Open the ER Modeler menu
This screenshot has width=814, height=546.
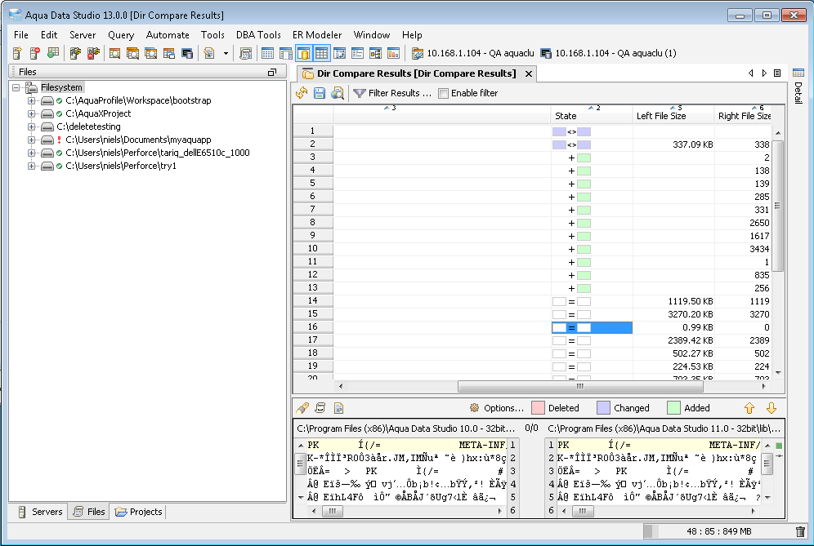(317, 35)
